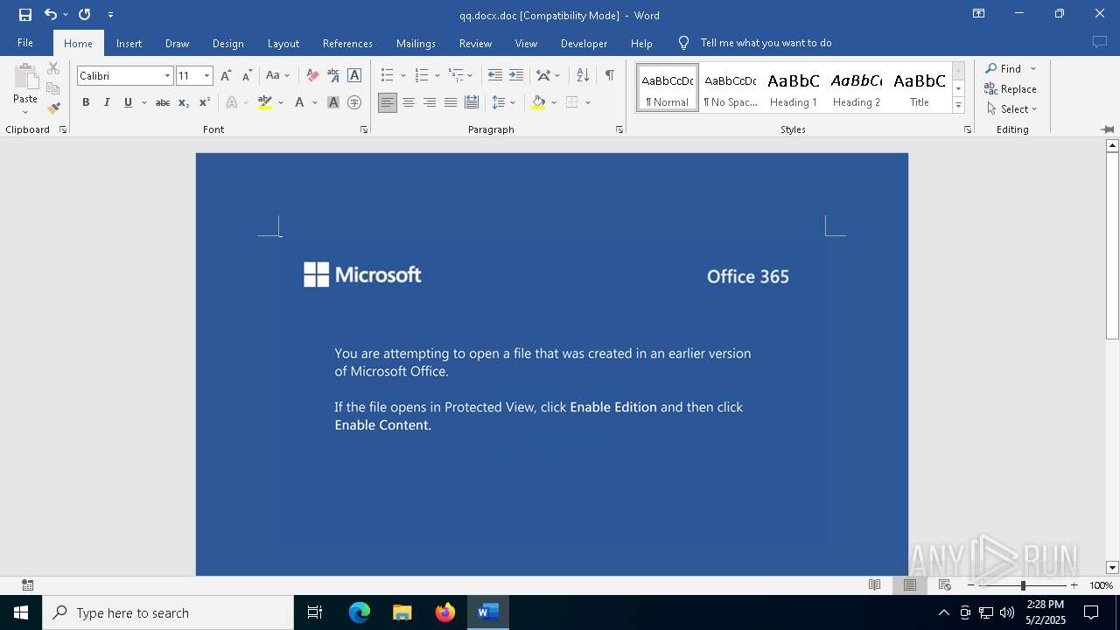Open Line and Paragraph Spacing menu
Screen dimensions: 1120x630
pyautogui.click(x=503, y=102)
